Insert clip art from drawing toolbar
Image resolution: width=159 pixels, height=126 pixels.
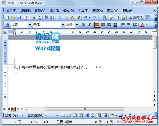click(99, 115)
